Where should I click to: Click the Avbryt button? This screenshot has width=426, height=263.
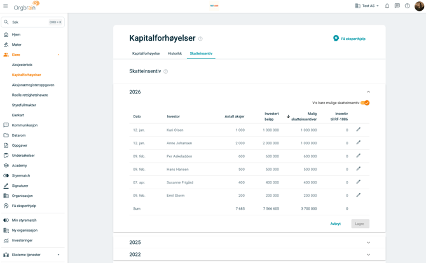click(x=335, y=224)
